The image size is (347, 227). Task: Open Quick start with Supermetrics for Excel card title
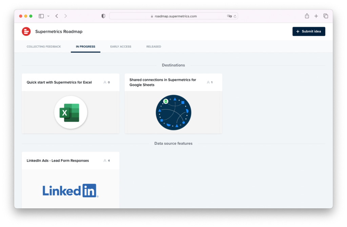click(x=59, y=82)
